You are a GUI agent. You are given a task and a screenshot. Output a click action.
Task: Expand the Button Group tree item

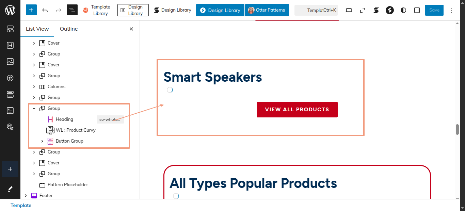(42, 141)
